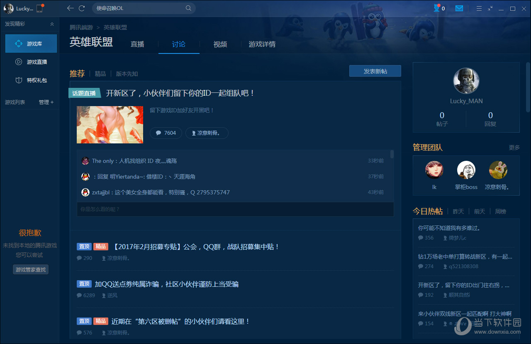
Task: Select the 精品 filter
Action: click(100, 74)
